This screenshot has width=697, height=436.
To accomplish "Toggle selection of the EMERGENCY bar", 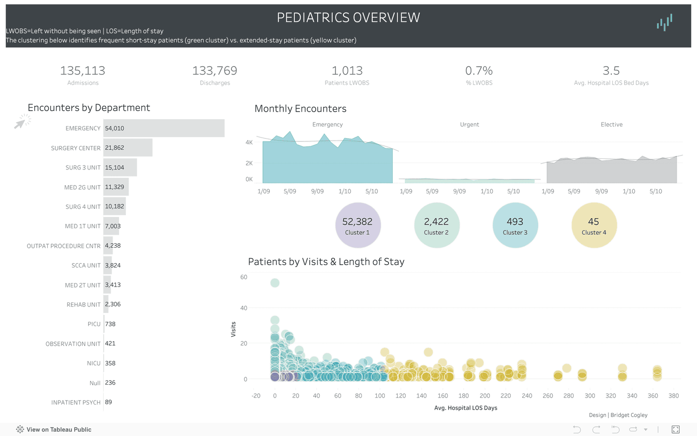I will click(x=163, y=128).
